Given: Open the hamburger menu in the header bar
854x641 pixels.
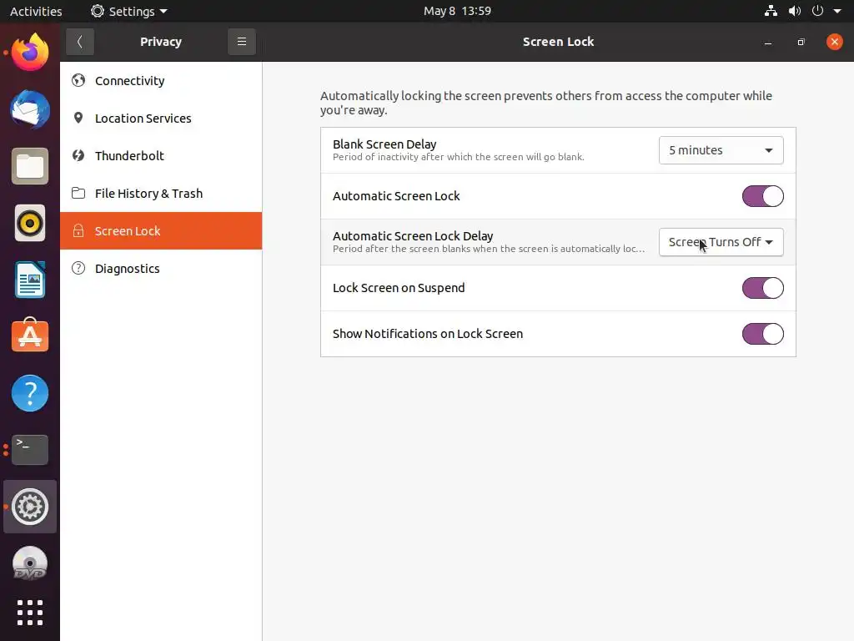Looking at the screenshot, I should (x=241, y=42).
